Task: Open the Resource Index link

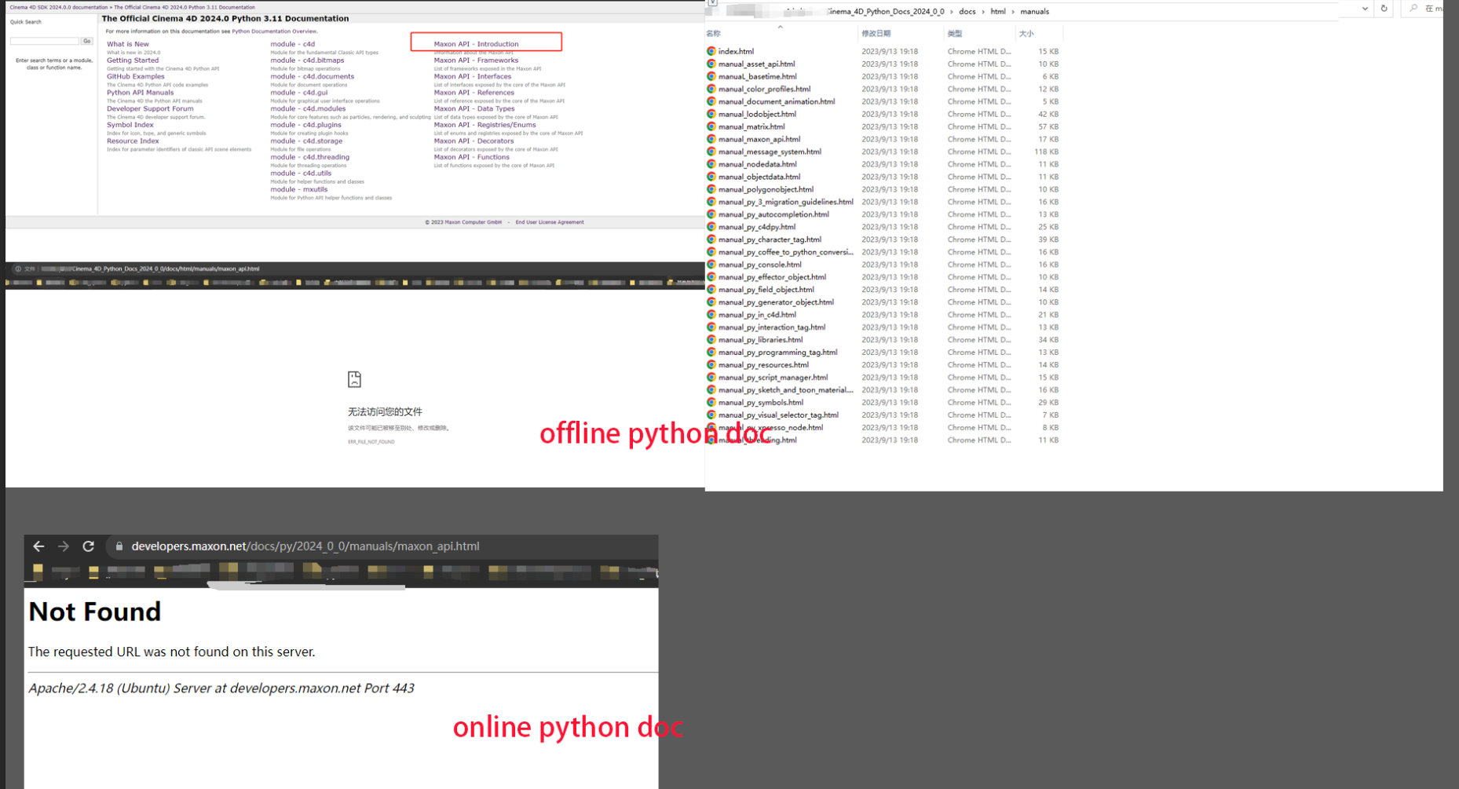Action: (x=133, y=141)
